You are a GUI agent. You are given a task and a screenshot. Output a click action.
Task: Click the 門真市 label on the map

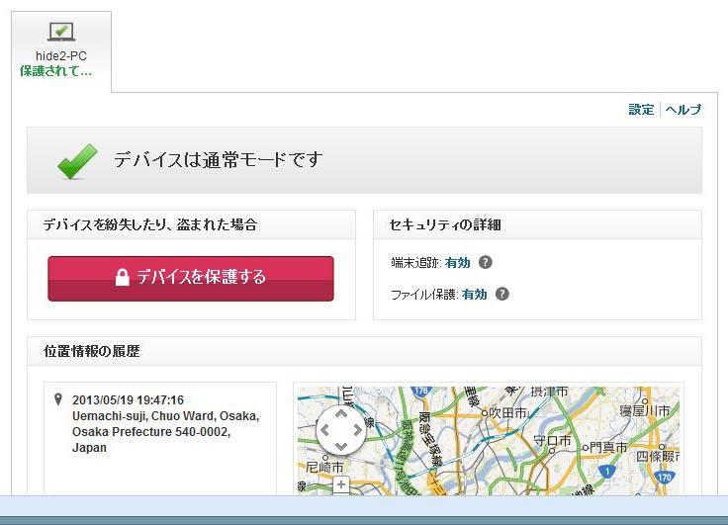[608, 448]
